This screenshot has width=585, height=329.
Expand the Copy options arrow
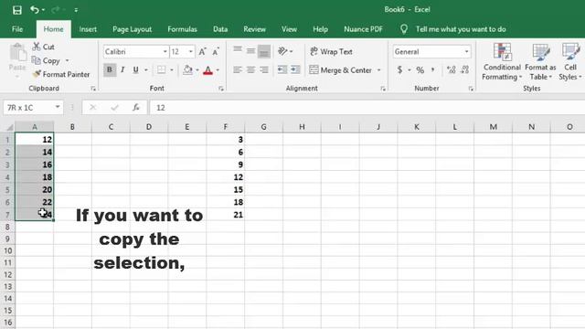[x=67, y=60]
